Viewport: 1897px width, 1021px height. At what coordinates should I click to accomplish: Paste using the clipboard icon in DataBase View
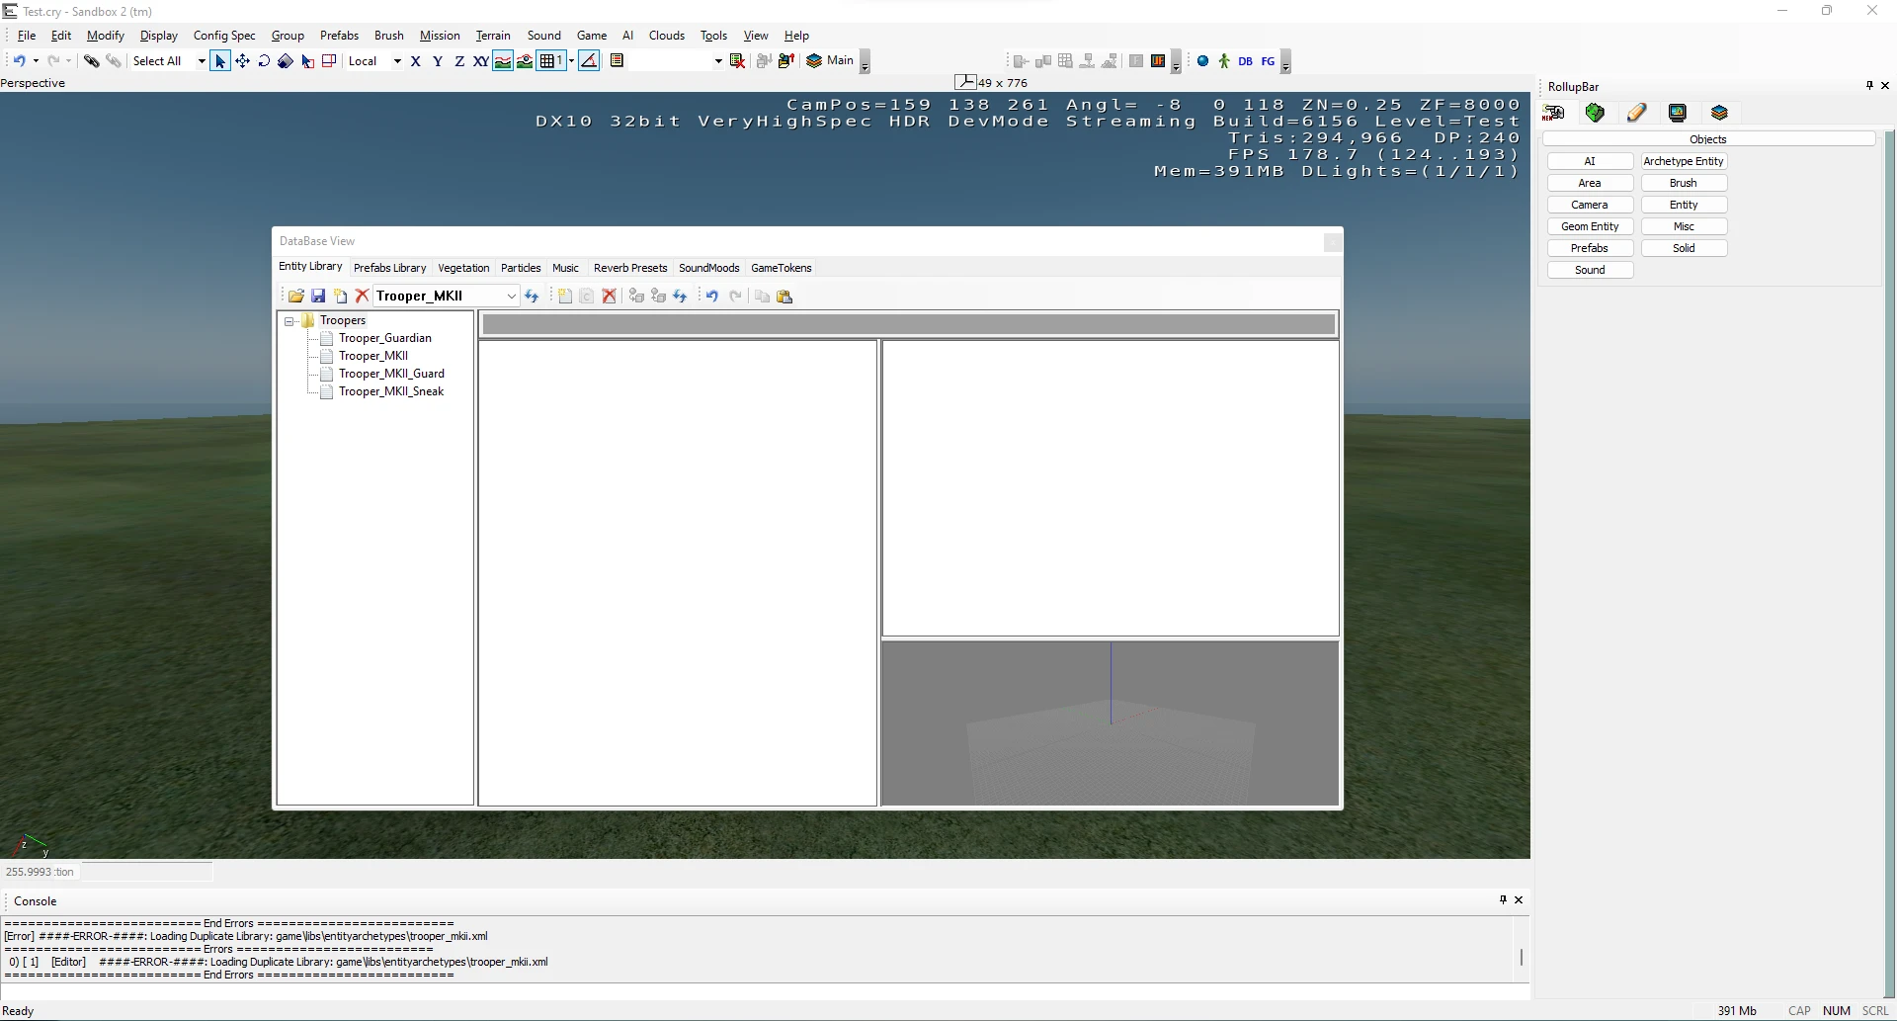click(x=784, y=297)
